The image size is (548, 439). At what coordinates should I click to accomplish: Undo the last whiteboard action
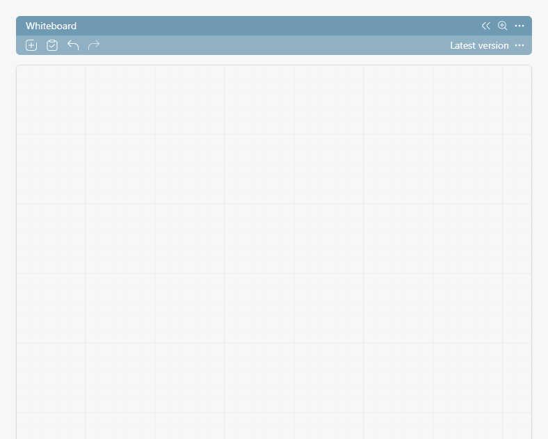coord(73,45)
